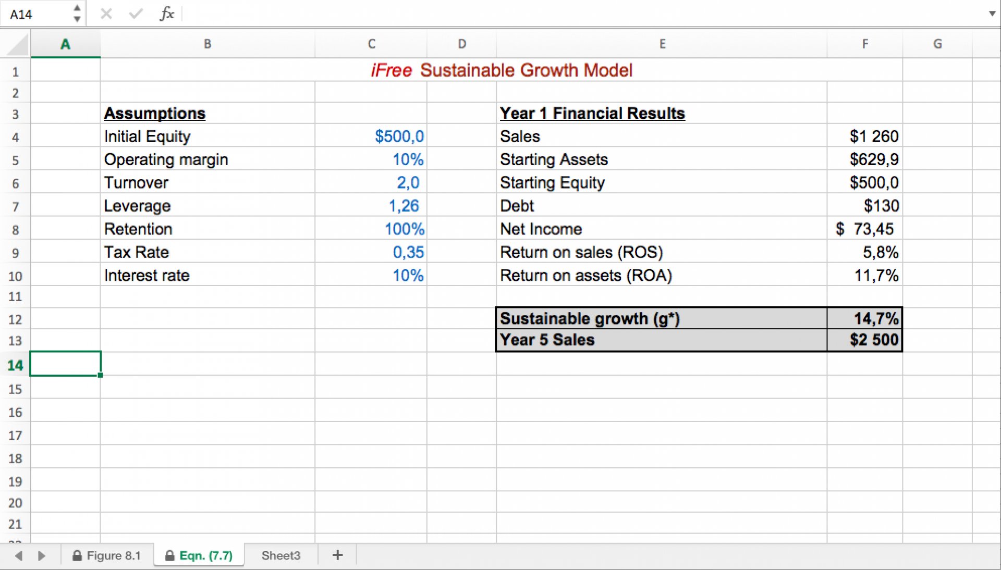Viewport: 1001px width, 570px height.
Task: Select the Starting Equity value $500,0
Action: pyautogui.click(x=865, y=182)
